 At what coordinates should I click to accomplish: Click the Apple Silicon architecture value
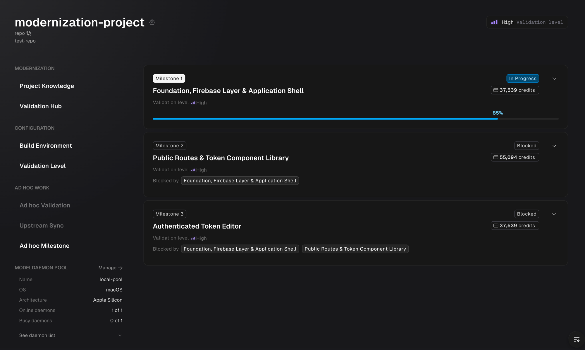[x=108, y=300]
